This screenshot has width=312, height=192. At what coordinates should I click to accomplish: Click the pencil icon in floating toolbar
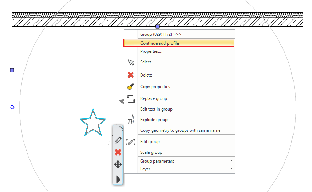pyautogui.click(x=118, y=140)
